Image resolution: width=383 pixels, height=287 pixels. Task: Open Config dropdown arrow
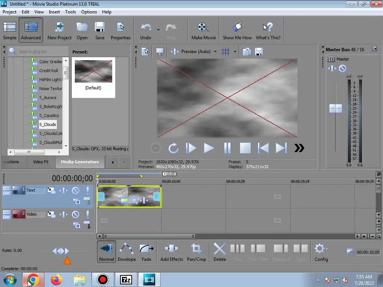click(327, 249)
